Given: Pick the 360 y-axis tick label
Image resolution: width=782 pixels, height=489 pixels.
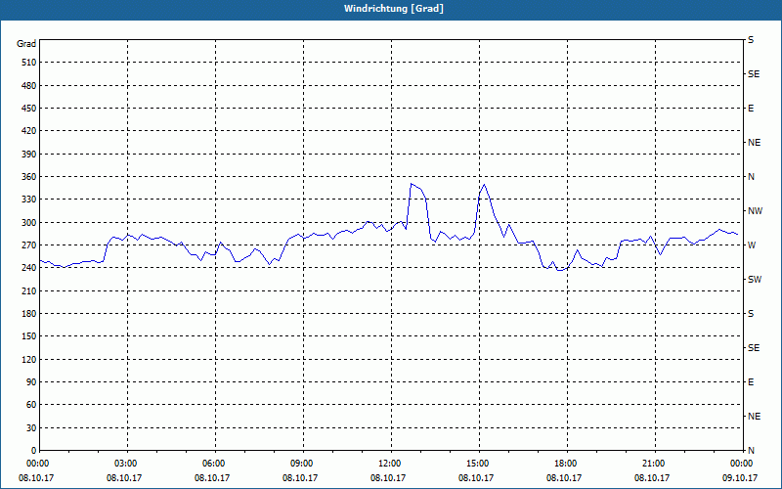Looking at the screenshot, I should coord(29,177).
